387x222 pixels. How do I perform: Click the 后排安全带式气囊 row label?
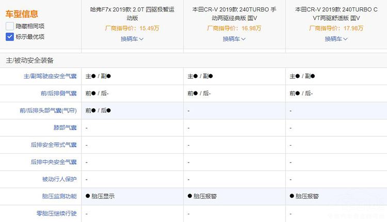pyautogui.click(x=54, y=145)
